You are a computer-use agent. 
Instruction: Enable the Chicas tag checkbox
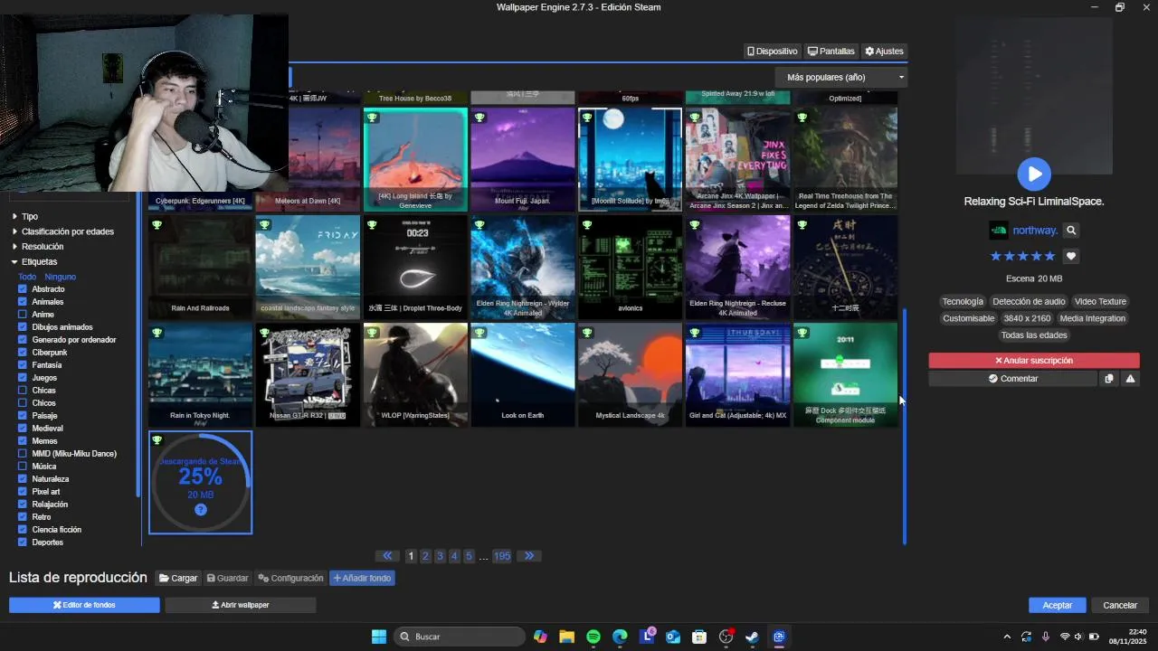click(x=23, y=391)
